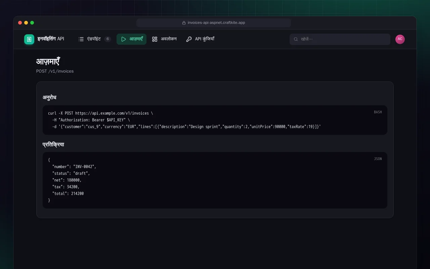Click the अनुरोध section heading
Screen dimensions: 430x269
(49, 98)
